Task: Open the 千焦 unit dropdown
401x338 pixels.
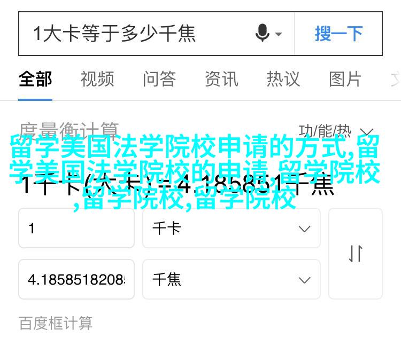Action: click(x=231, y=279)
